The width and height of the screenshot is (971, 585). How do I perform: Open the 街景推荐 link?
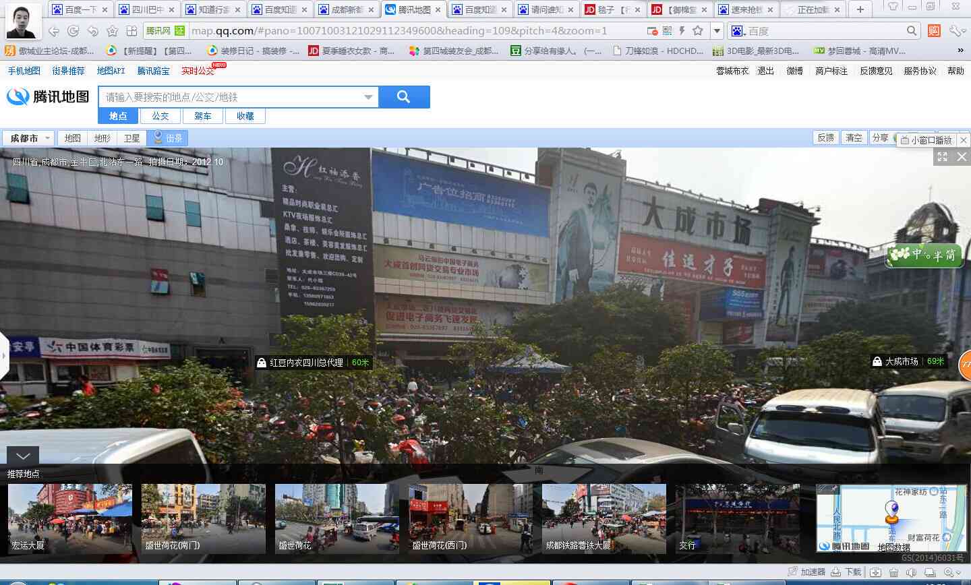click(x=69, y=71)
